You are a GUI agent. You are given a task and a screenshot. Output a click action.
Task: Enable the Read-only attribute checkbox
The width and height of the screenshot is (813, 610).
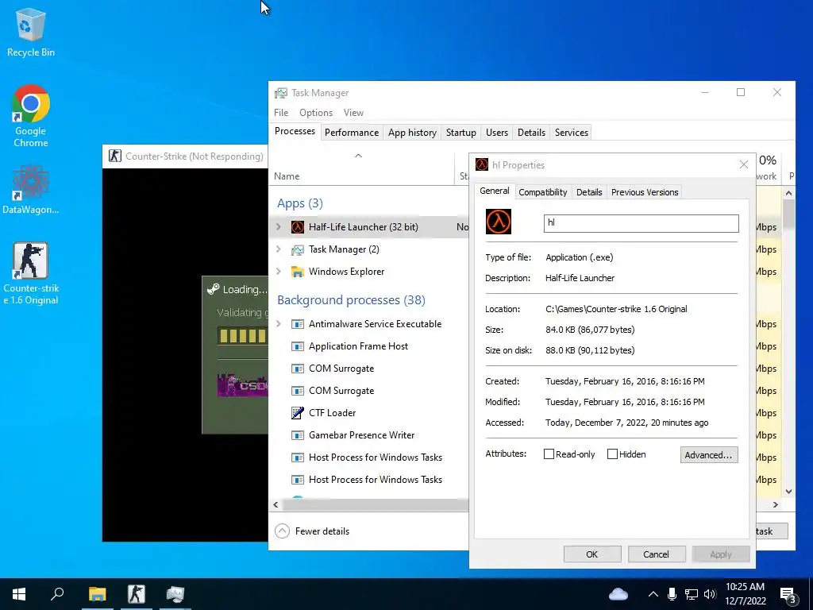pyautogui.click(x=549, y=454)
